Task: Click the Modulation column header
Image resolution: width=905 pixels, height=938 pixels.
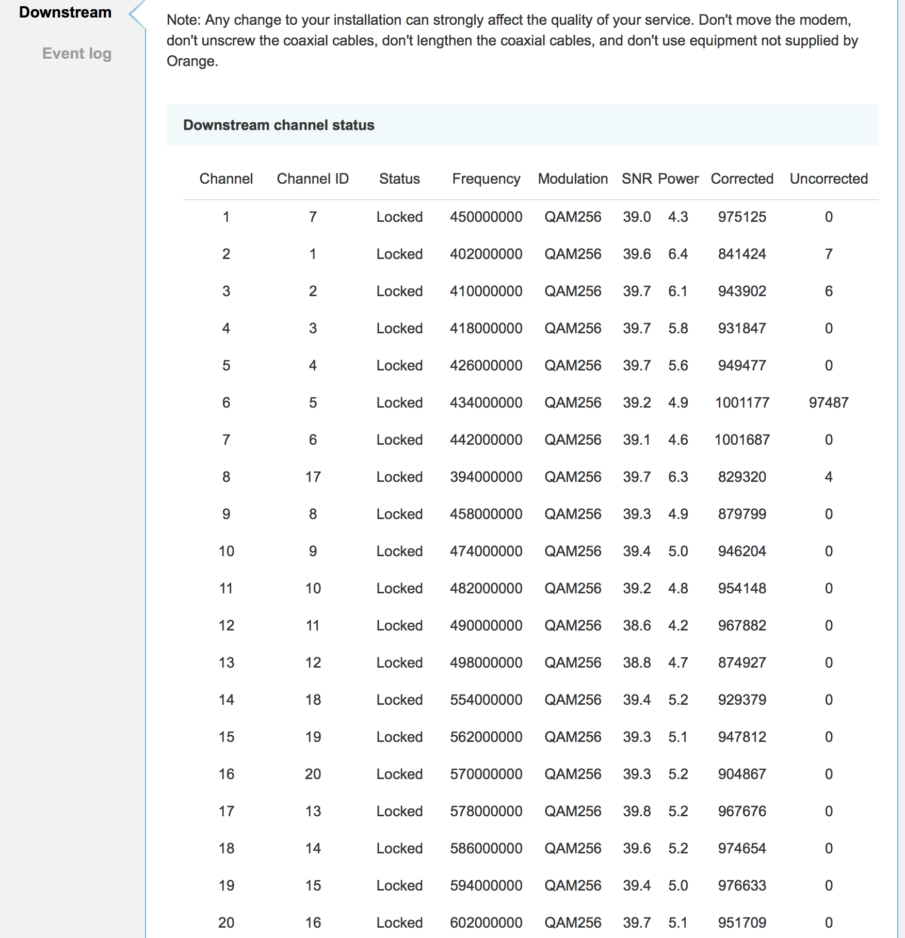Action: tap(573, 179)
